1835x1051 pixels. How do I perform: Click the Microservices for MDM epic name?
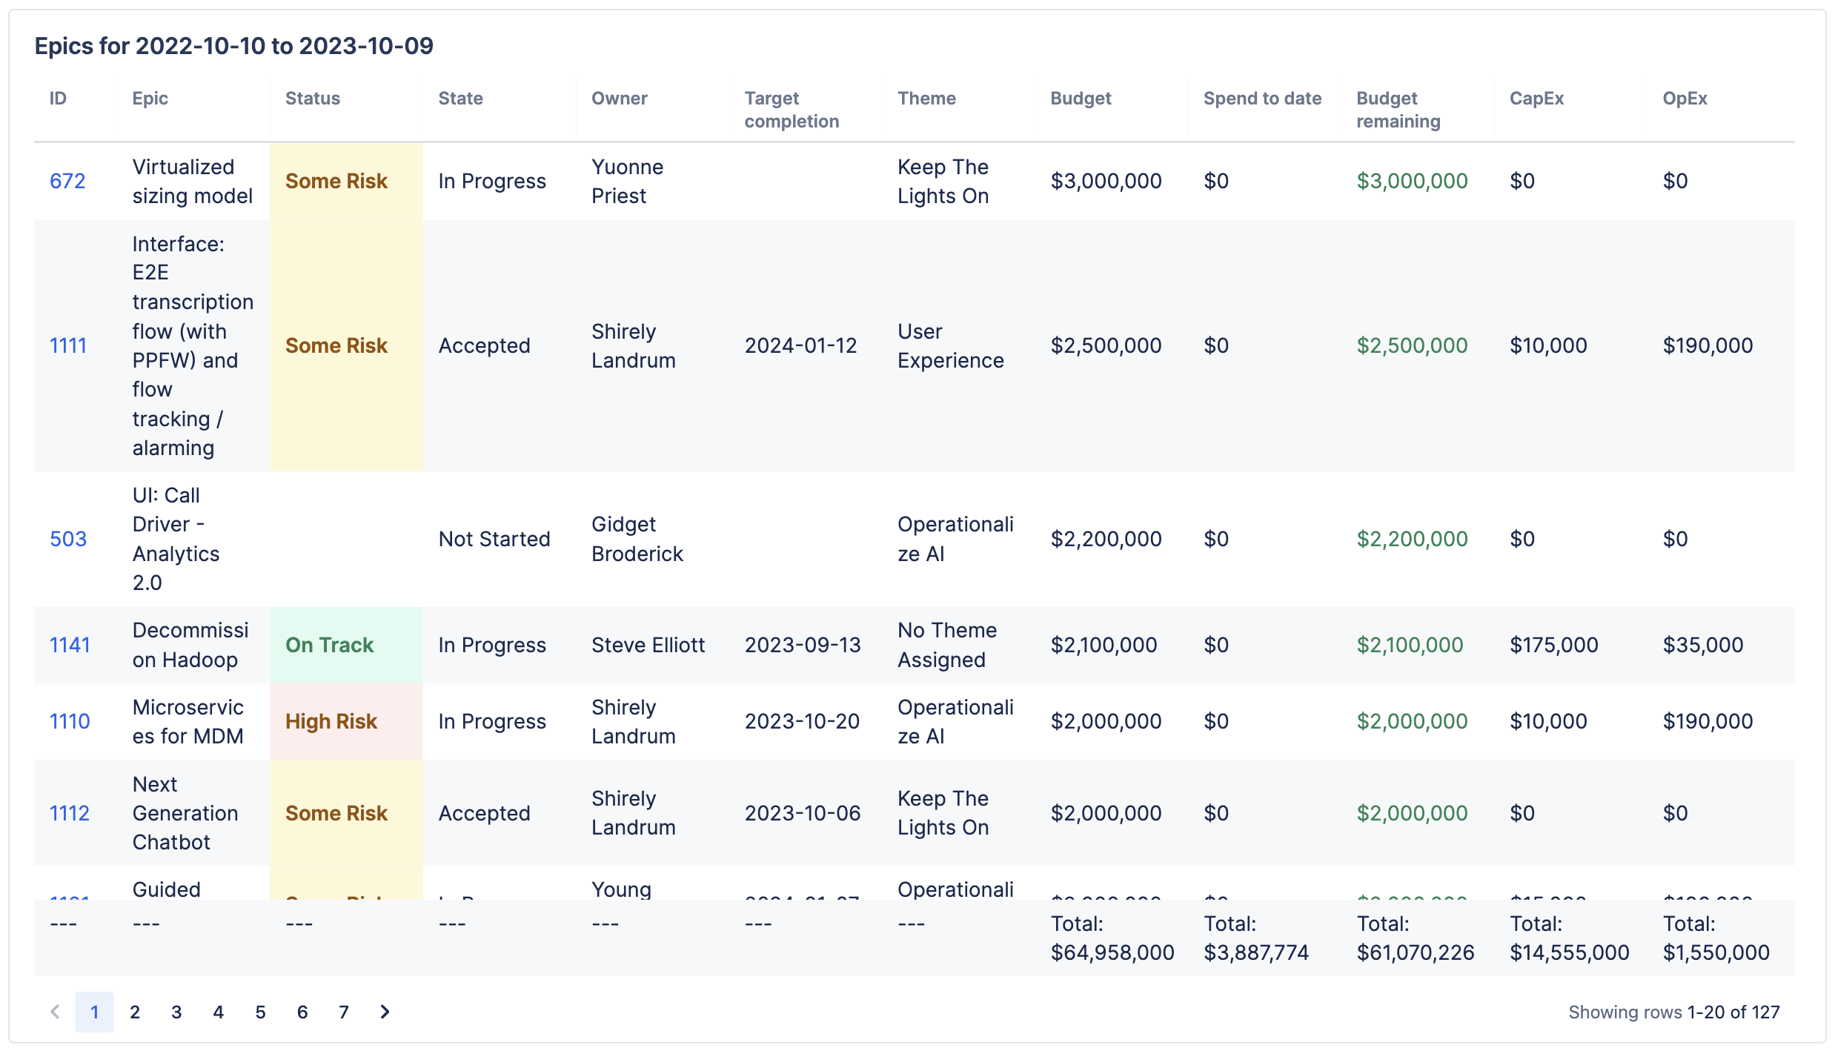point(188,721)
